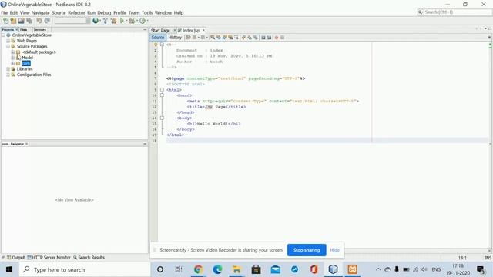Toggle Highlight Search icon in editor toolbar
This screenshot has height=277, width=493.
[x=230, y=38]
